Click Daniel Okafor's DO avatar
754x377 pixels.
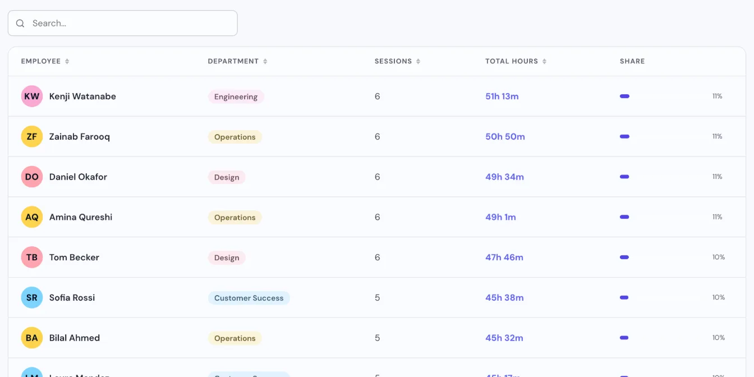(32, 177)
